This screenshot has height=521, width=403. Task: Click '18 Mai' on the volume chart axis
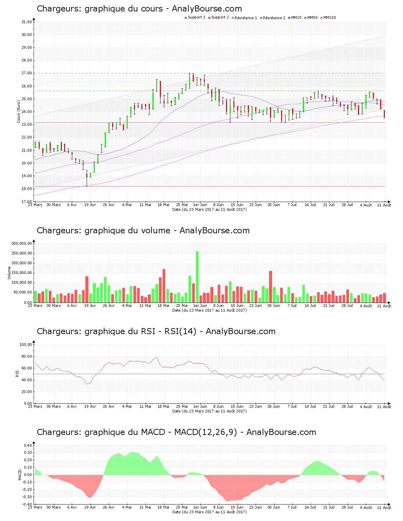click(x=164, y=306)
